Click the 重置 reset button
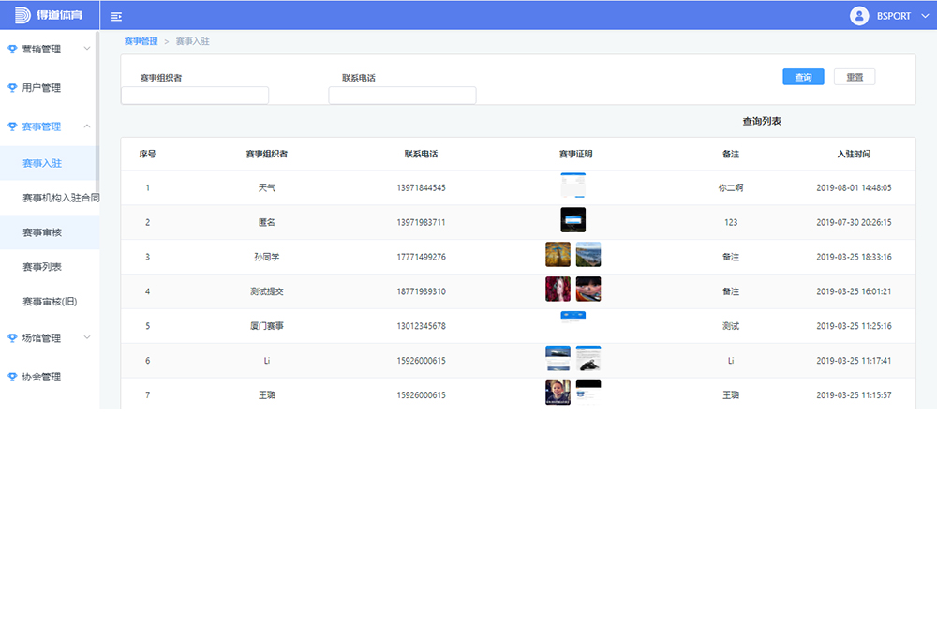The height and width of the screenshot is (625, 937). click(x=854, y=77)
